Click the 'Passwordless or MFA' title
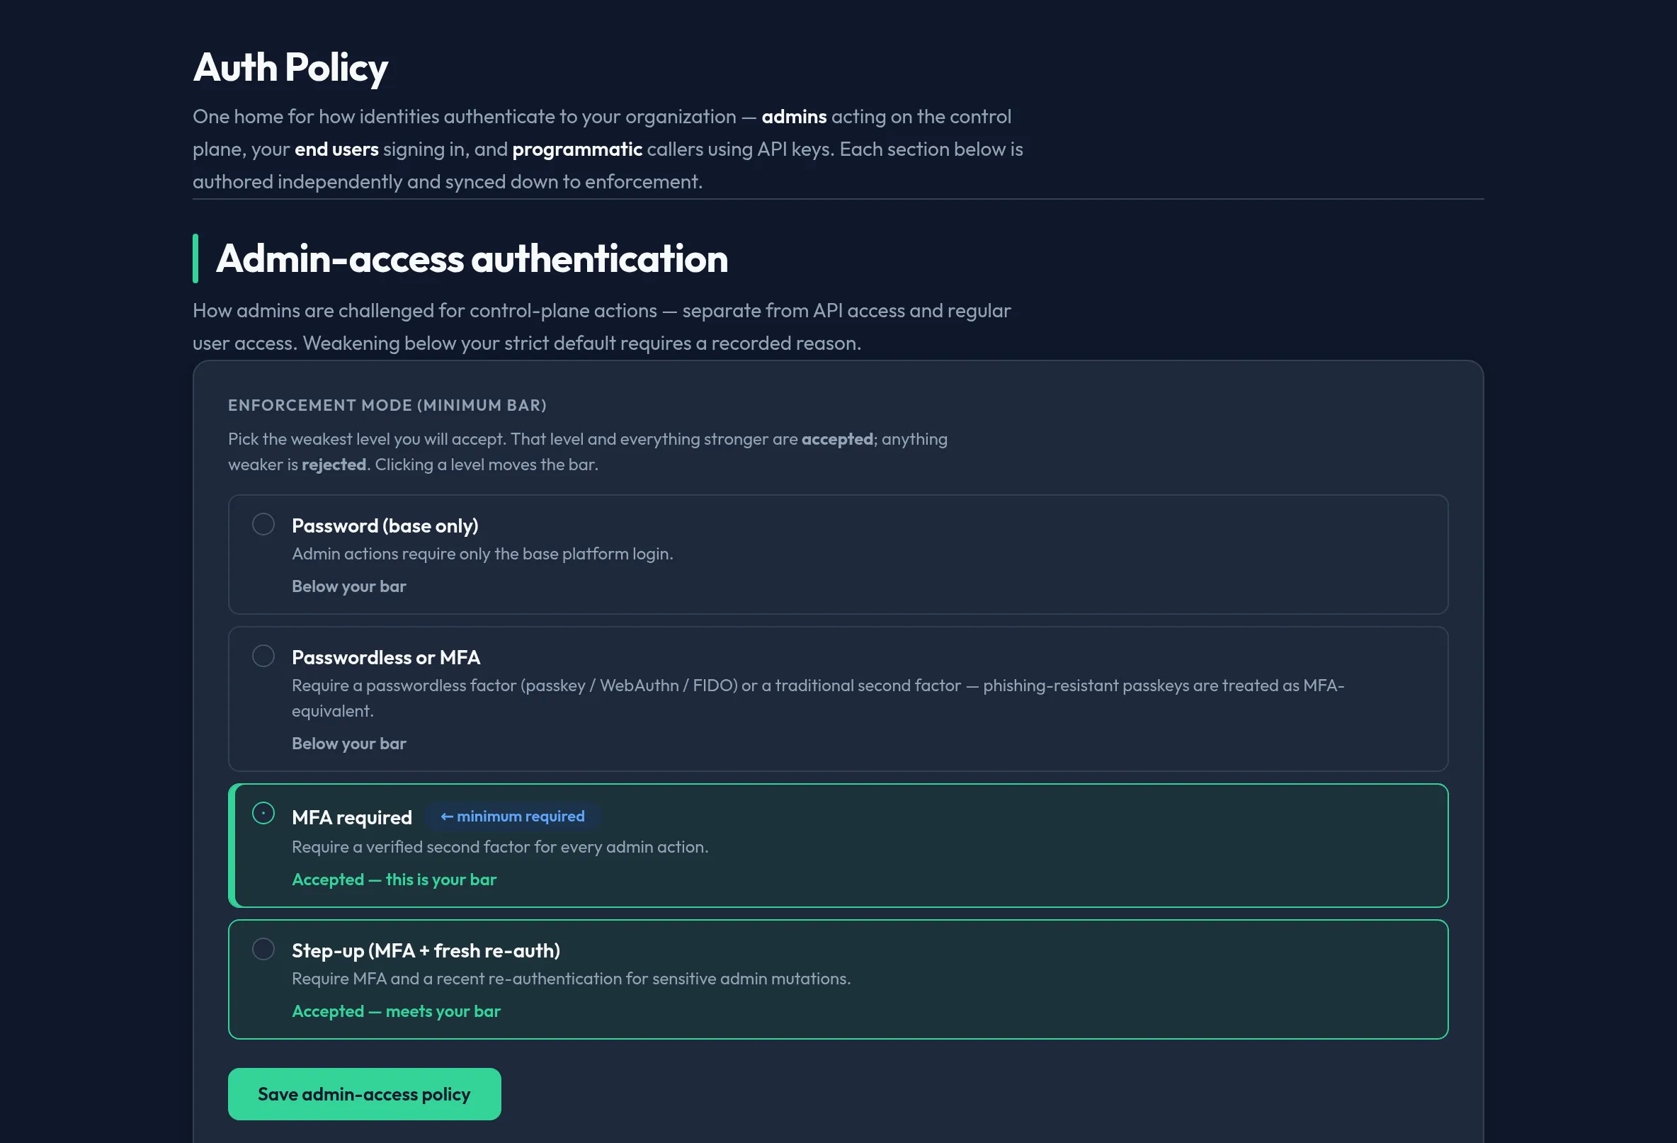The image size is (1677, 1143). [386, 657]
